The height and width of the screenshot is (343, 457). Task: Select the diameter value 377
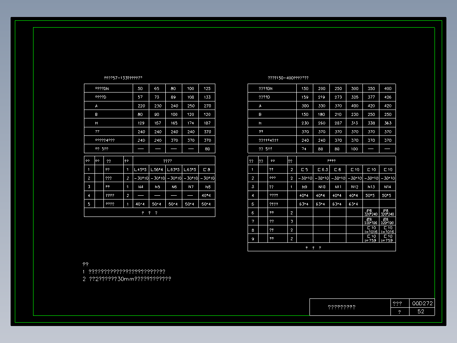(371, 97)
